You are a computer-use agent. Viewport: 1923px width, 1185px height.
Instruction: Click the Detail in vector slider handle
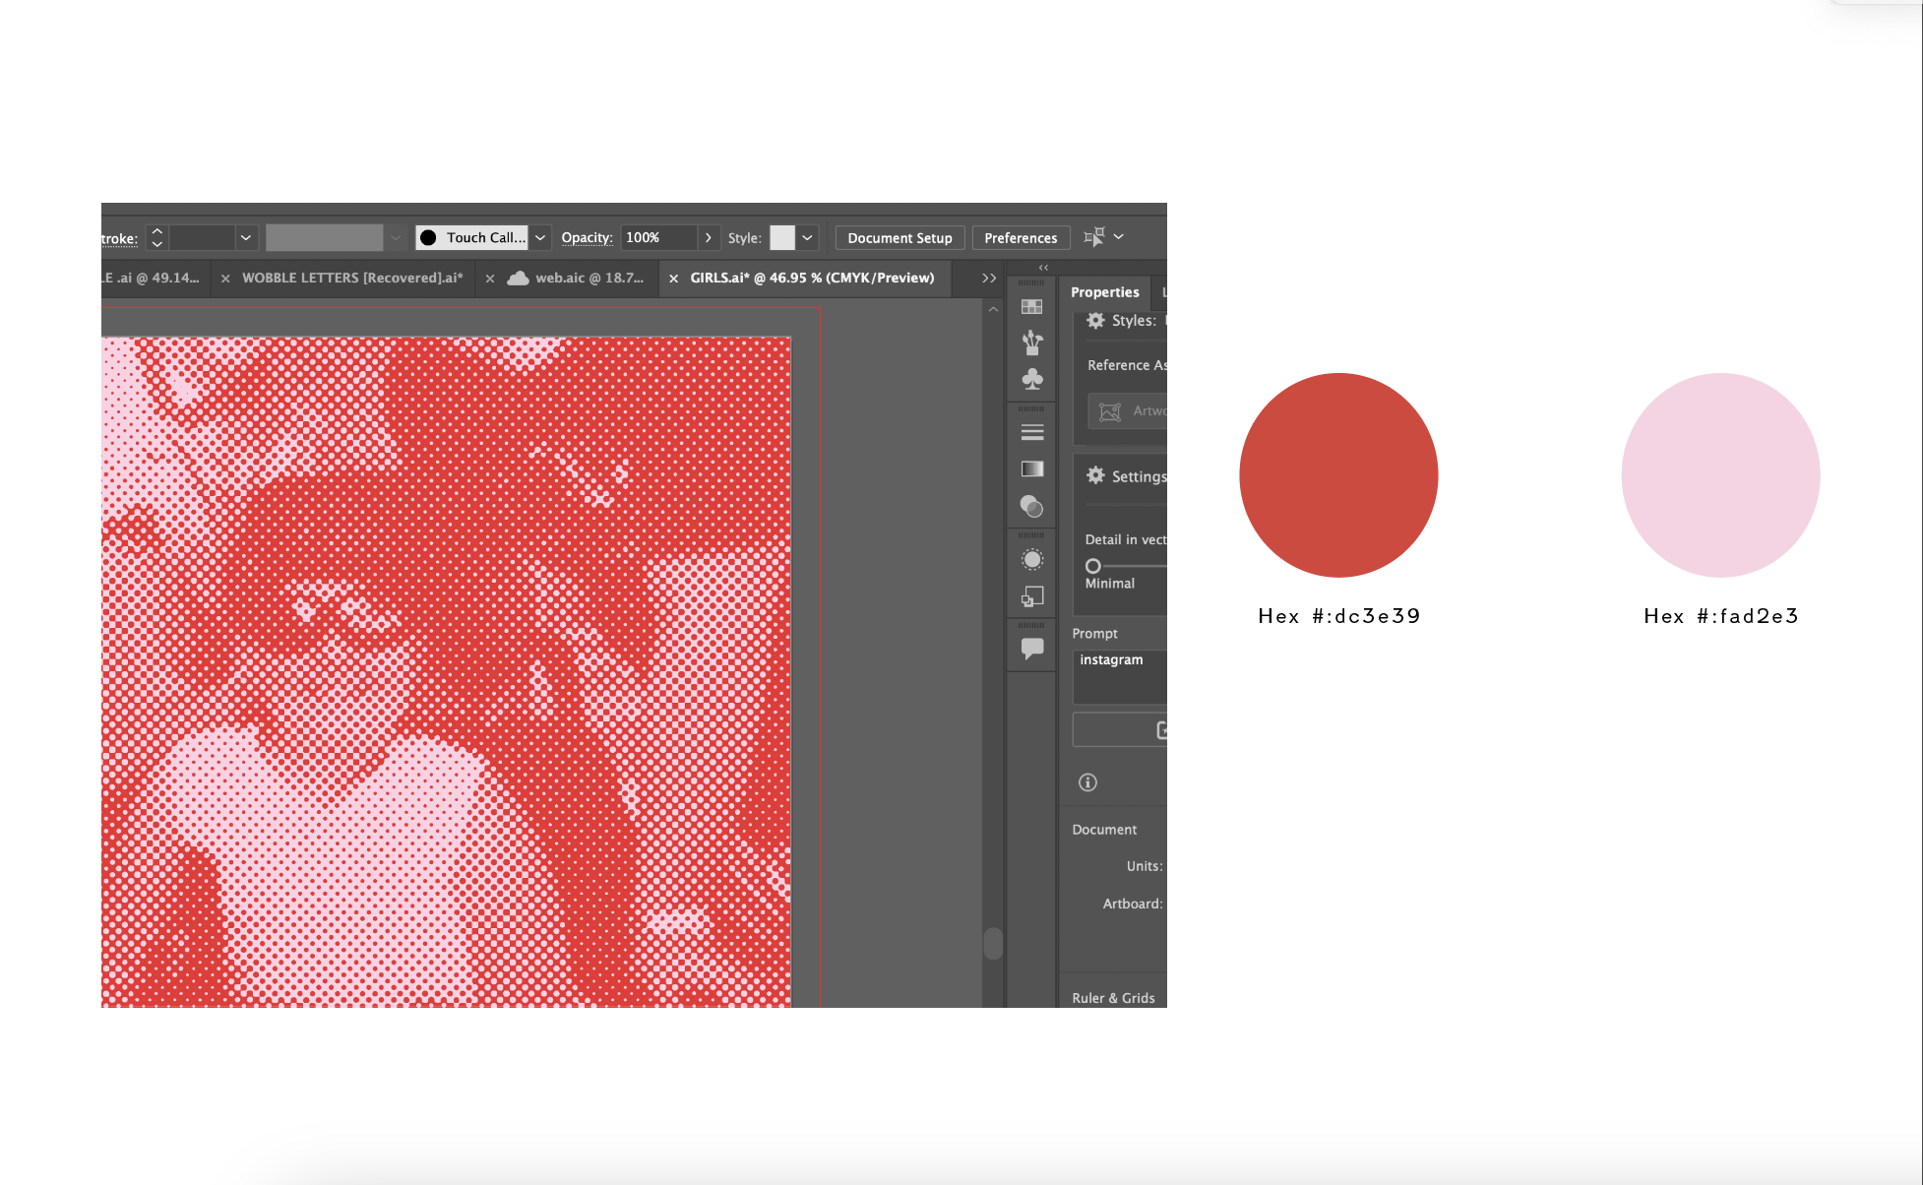coord(1092,566)
